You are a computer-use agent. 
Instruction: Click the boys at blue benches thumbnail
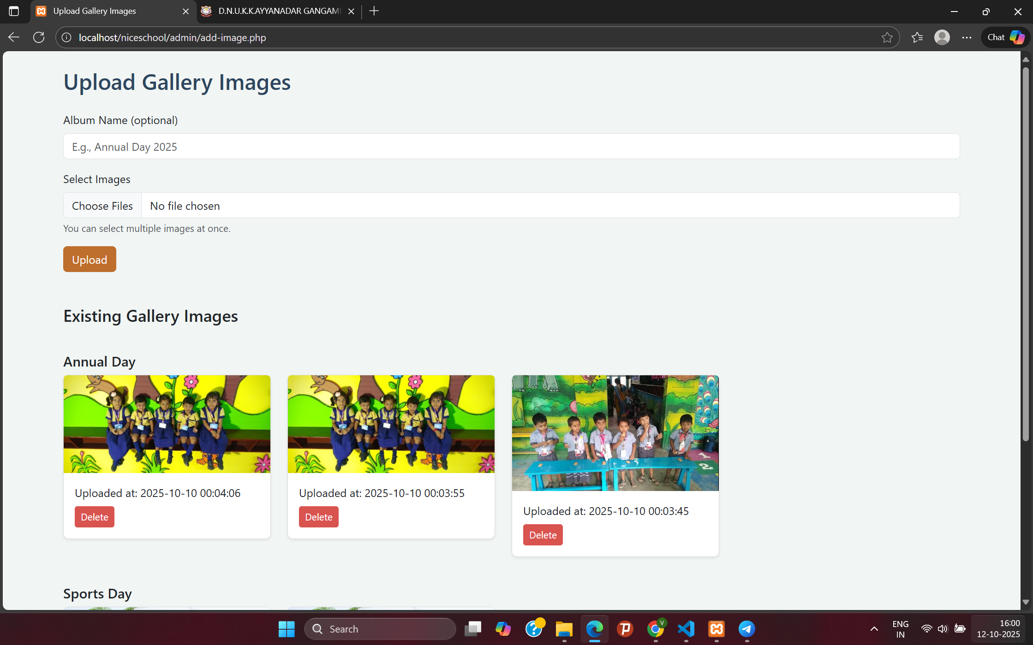[x=615, y=433]
